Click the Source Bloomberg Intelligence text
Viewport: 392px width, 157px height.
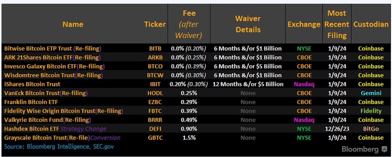pos(59,146)
